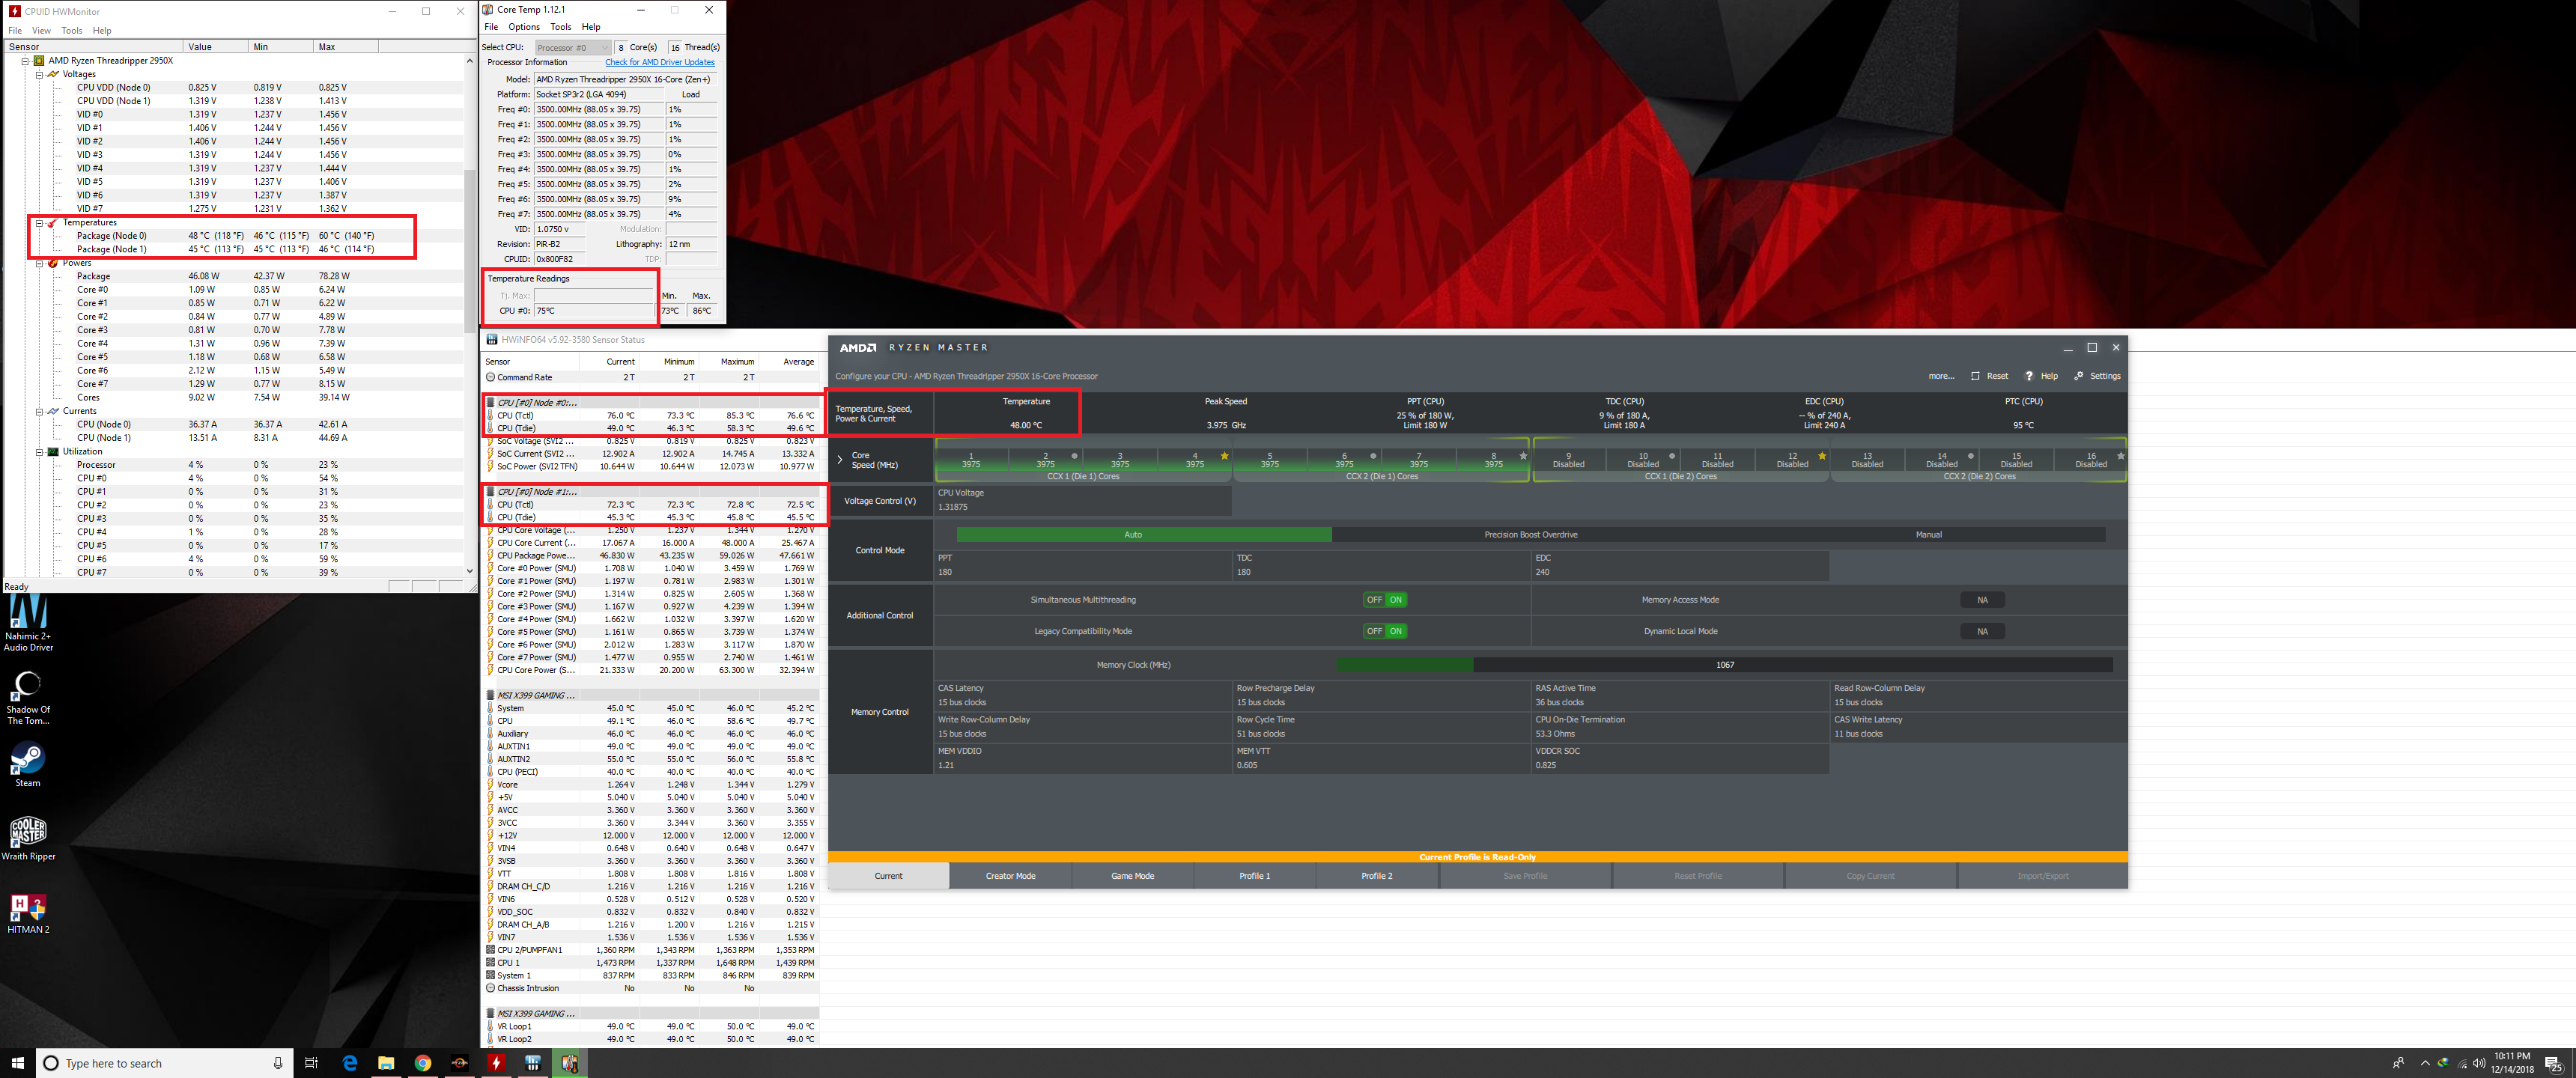Viewport: 2576px width, 1078px height.
Task: Open File Explorer from the taskbar
Action: (x=386, y=1063)
